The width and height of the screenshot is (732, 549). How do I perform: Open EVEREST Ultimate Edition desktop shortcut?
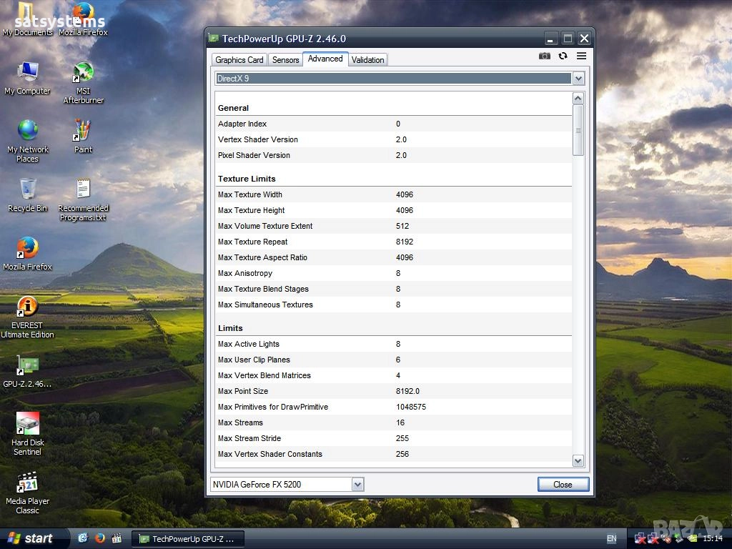click(27, 307)
